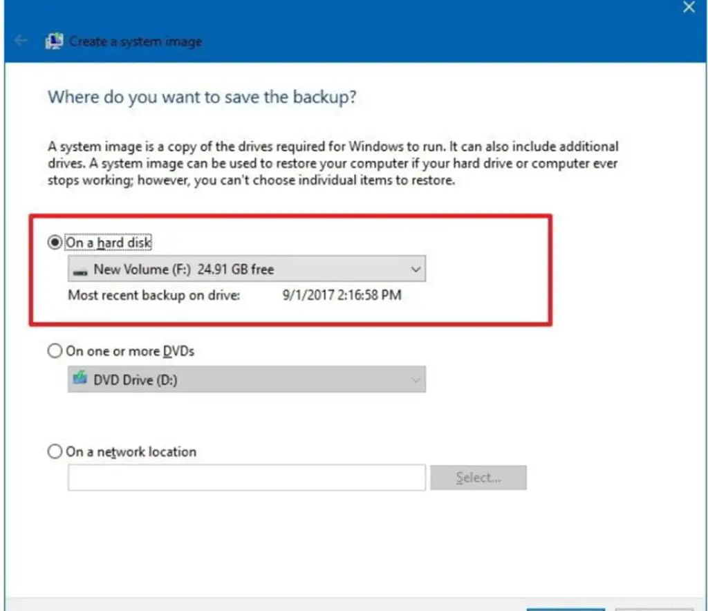
Task: Click the Create a system image title text
Action: [136, 41]
